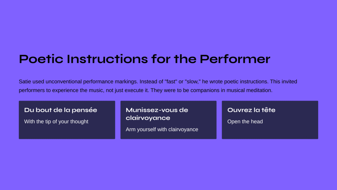The width and height of the screenshot is (337, 190).
Task: Click the word unconventional in the paragraph
Action: 64,82
